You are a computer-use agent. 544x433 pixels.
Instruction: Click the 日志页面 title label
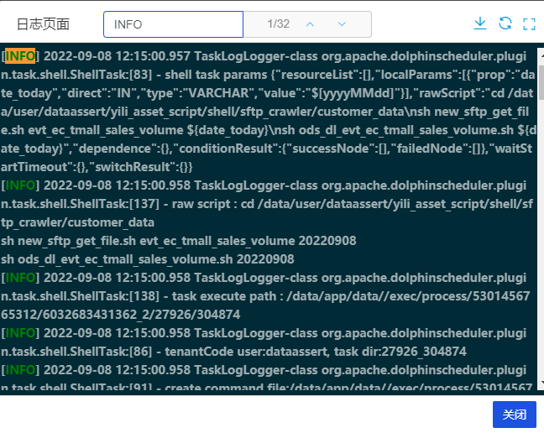tap(44, 24)
